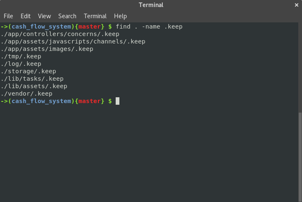Click the ./lib/tasks/.keep output line
Viewport: 302px width, 202px height.
(x=32, y=79)
